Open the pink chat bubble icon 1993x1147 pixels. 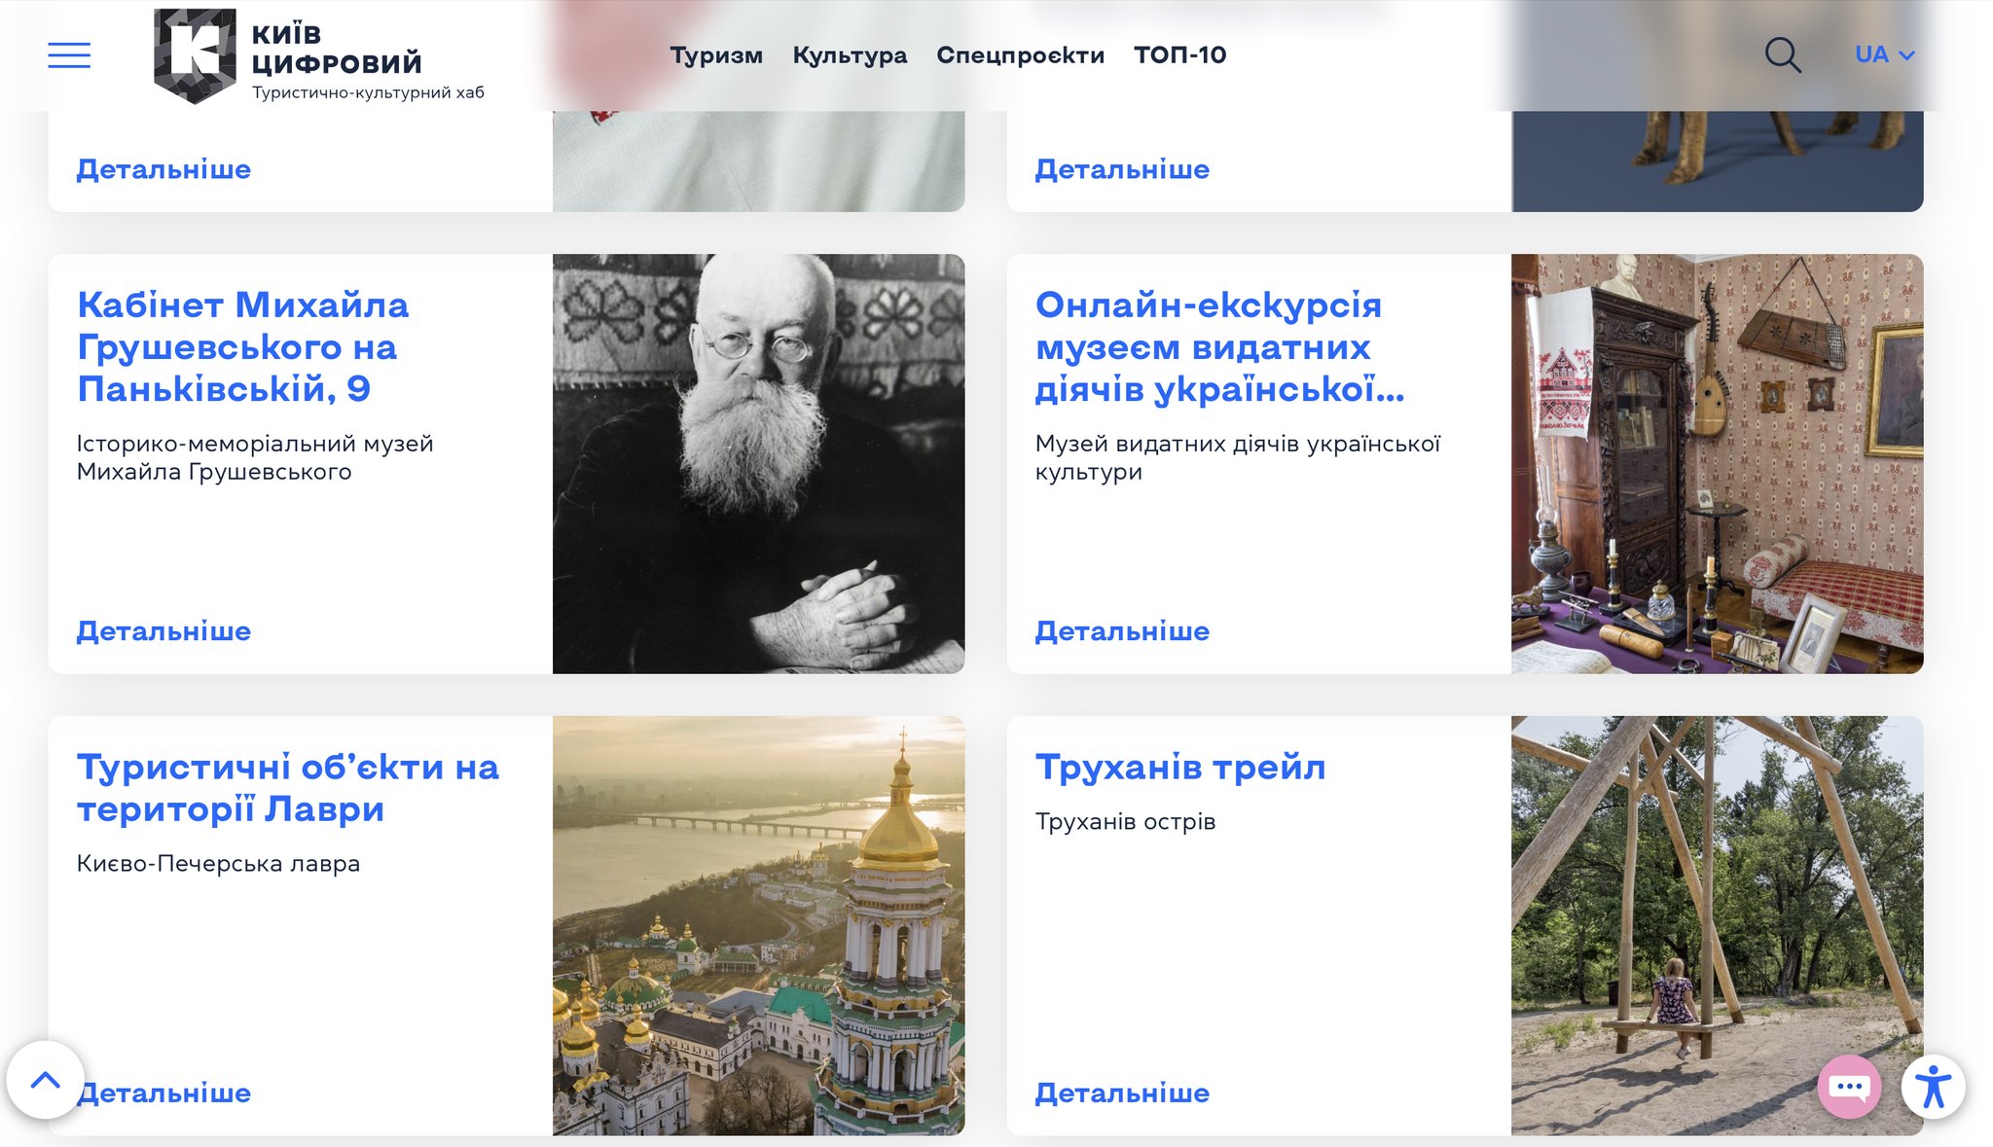tap(1848, 1087)
